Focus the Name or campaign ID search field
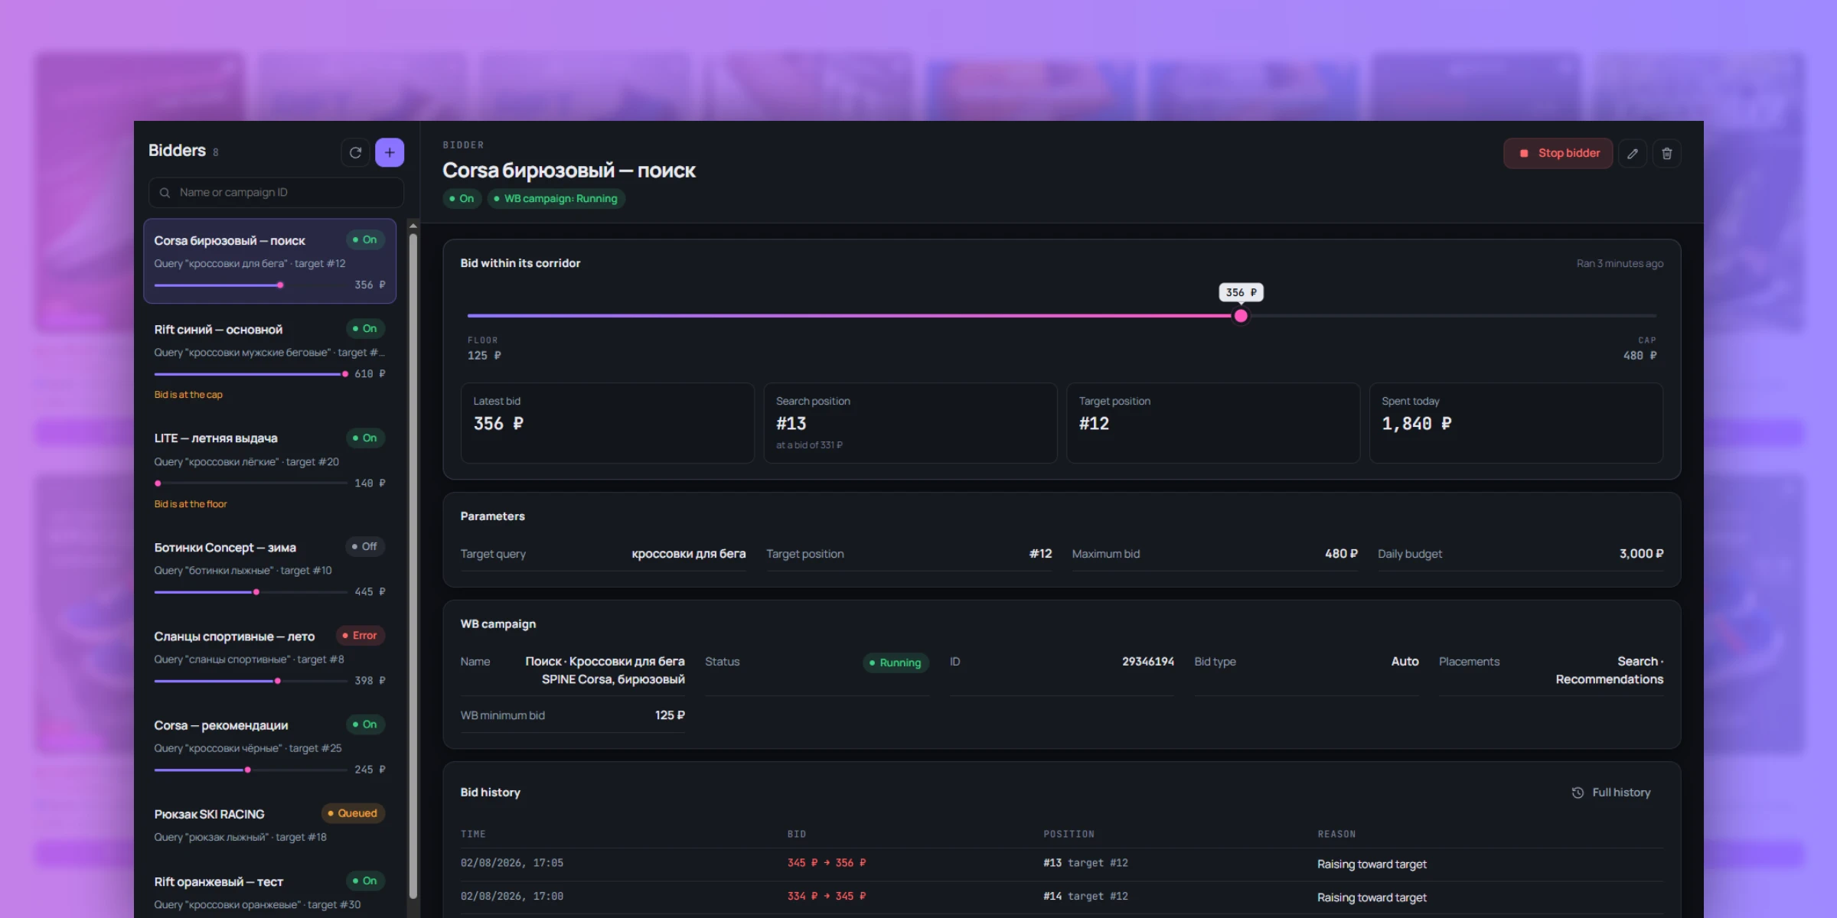The width and height of the screenshot is (1837, 918). 276,193
